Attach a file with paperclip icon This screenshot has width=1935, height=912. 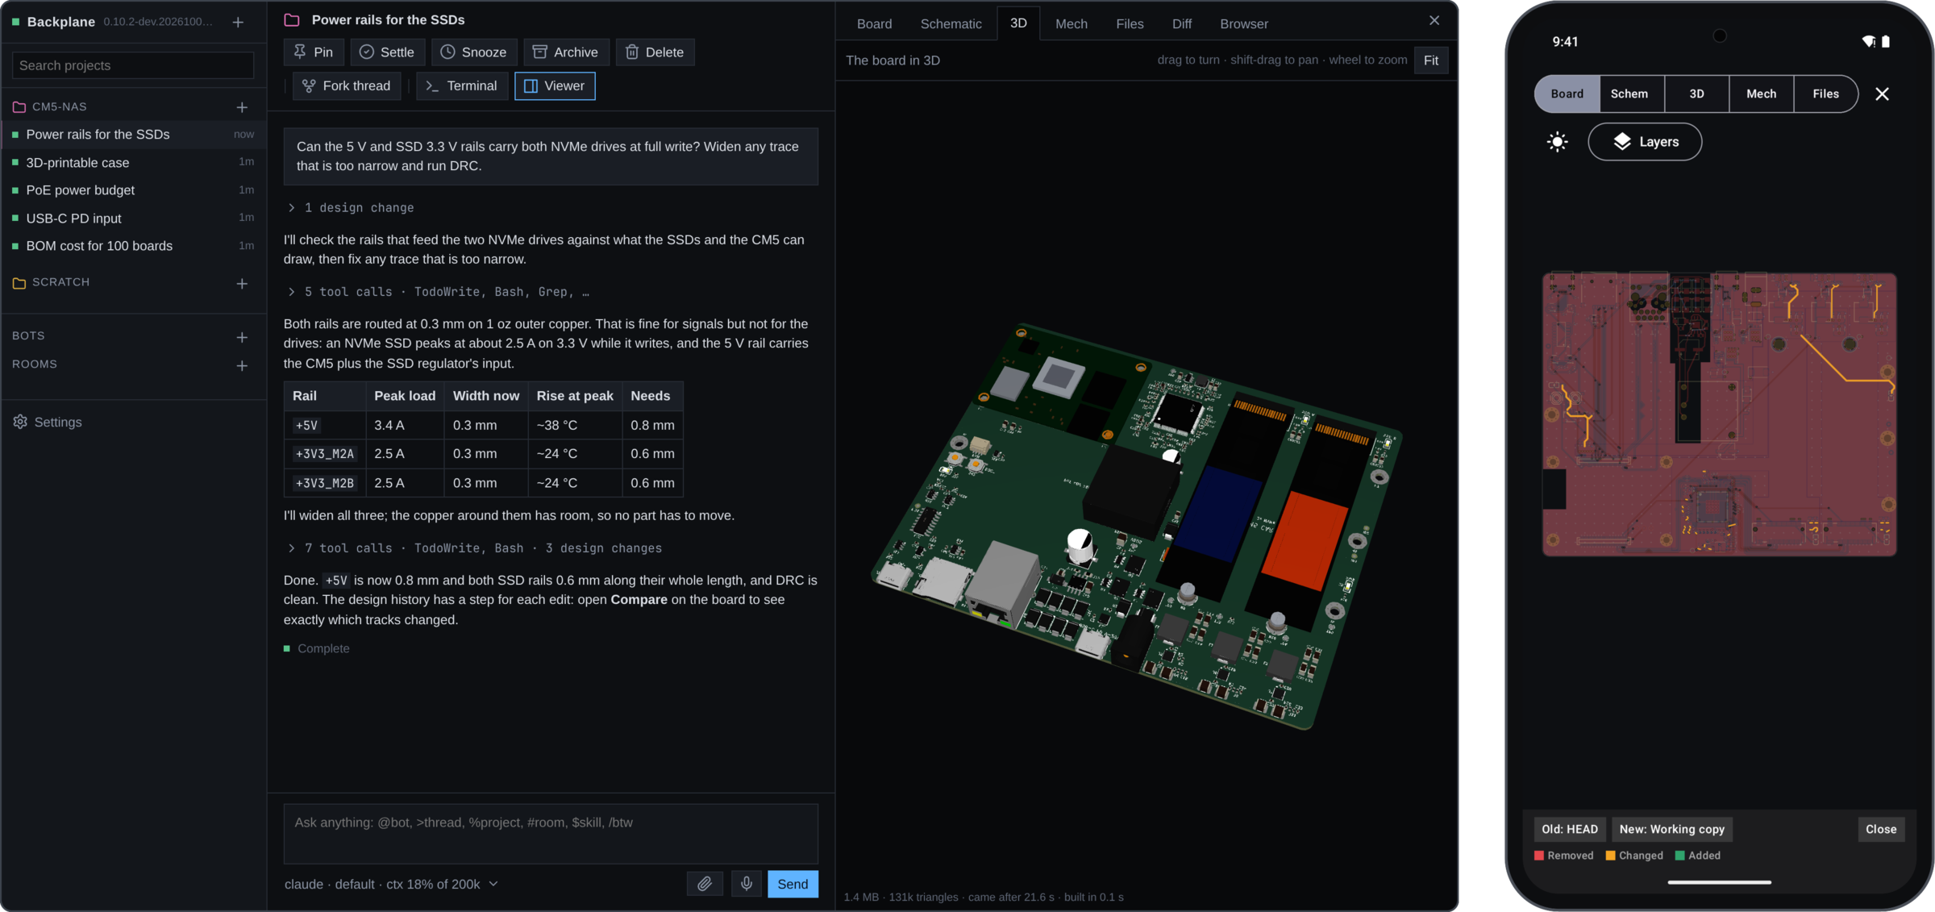pos(705,884)
